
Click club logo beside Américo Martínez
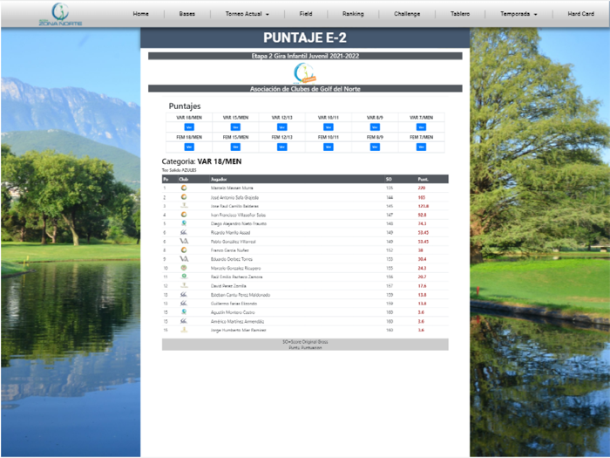click(x=184, y=321)
